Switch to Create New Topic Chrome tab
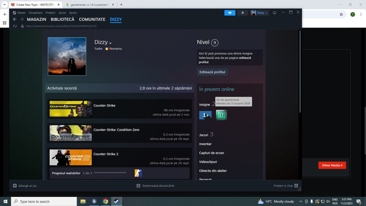 36,5
